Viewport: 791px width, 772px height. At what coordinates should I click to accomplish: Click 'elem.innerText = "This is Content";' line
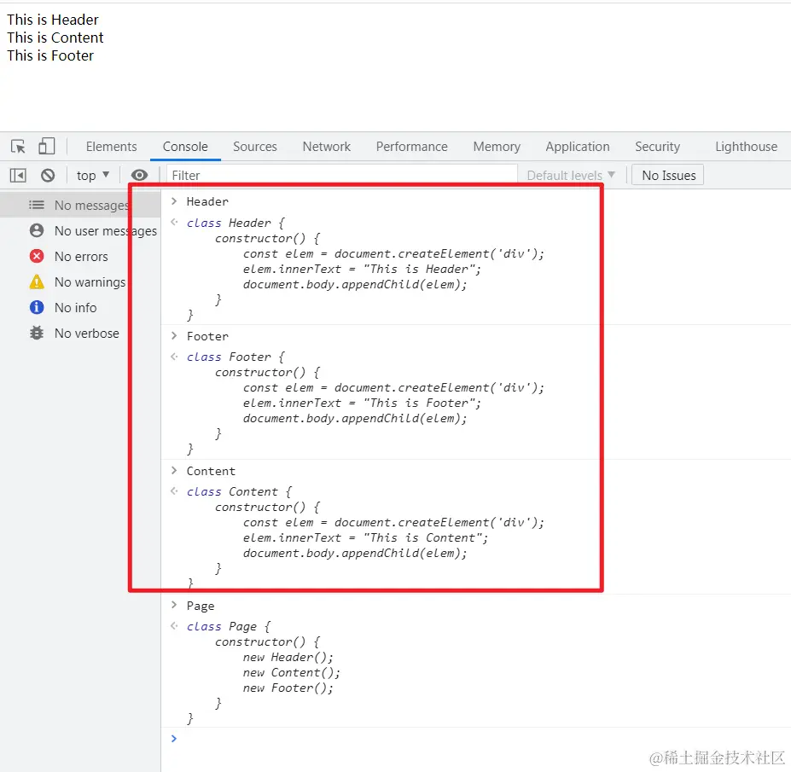(x=366, y=537)
